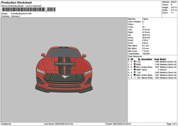This screenshot has height=126, width=178.
Task: Click the red color swatch in stop 2
Action: pyautogui.click(x=135, y=64)
